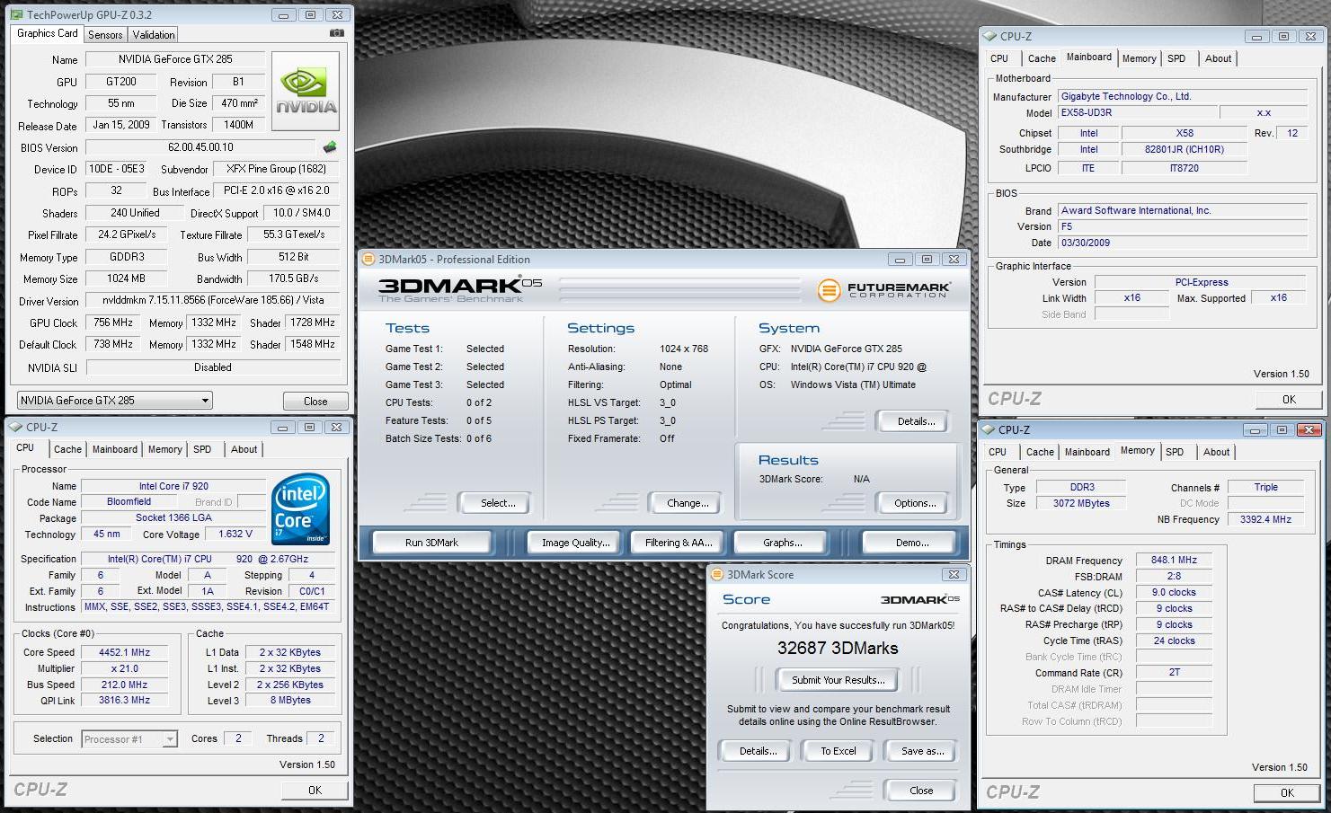Click the CAS# Latency value 9.0 clocks
The image size is (1331, 813).
tap(1174, 592)
